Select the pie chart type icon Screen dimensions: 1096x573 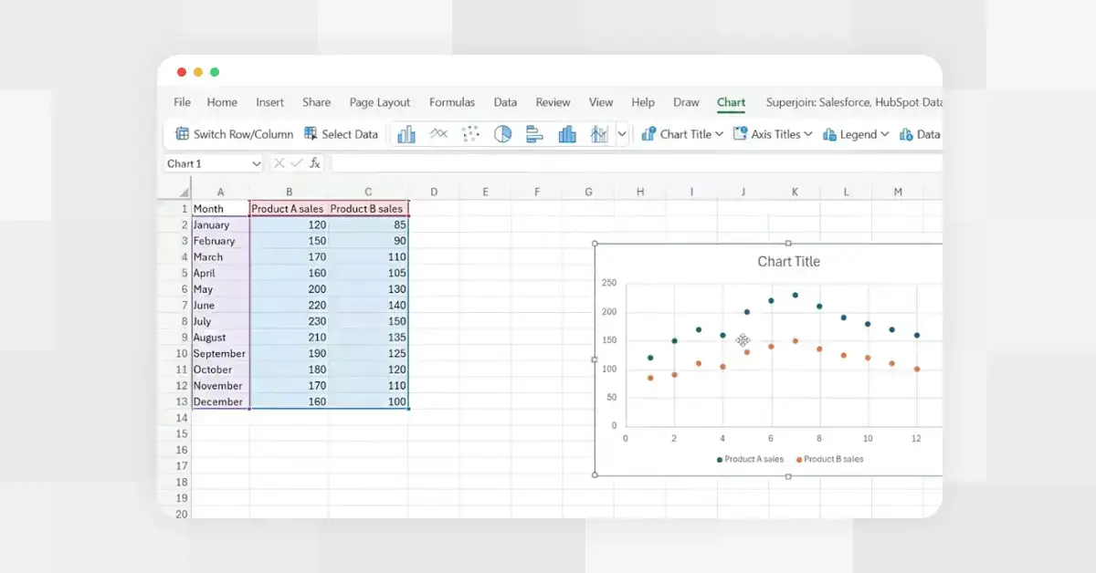click(504, 133)
